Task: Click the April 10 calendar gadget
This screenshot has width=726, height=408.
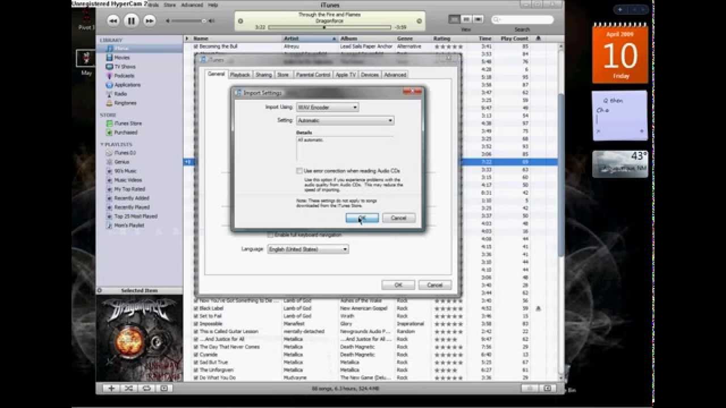Action: [x=620, y=55]
